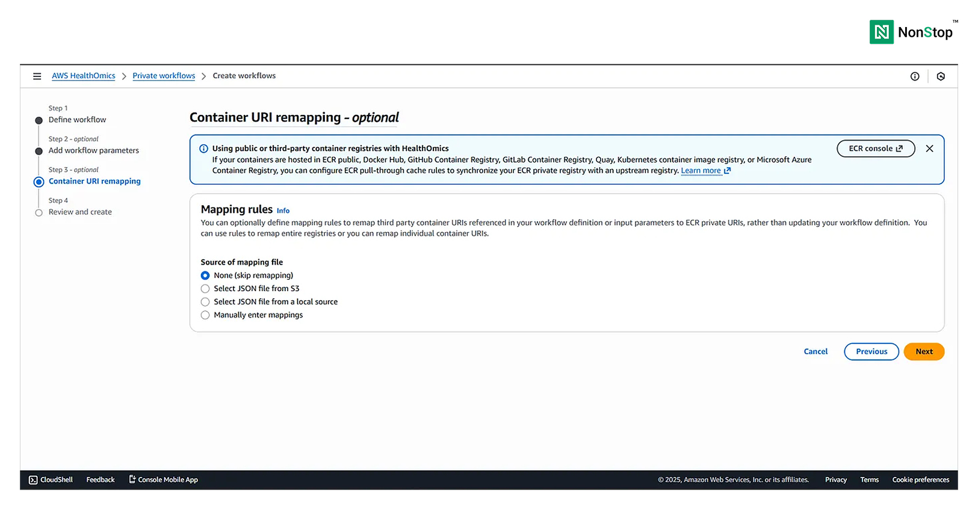The width and height of the screenshot is (978, 510).
Task: Click the Container URI remapping heading
Action: (294, 117)
